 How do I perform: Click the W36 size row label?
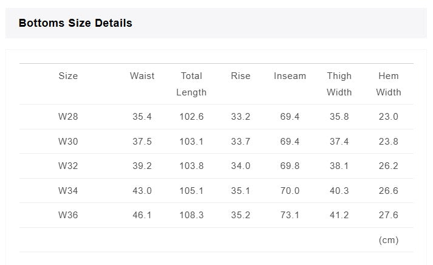coord(68,215)
